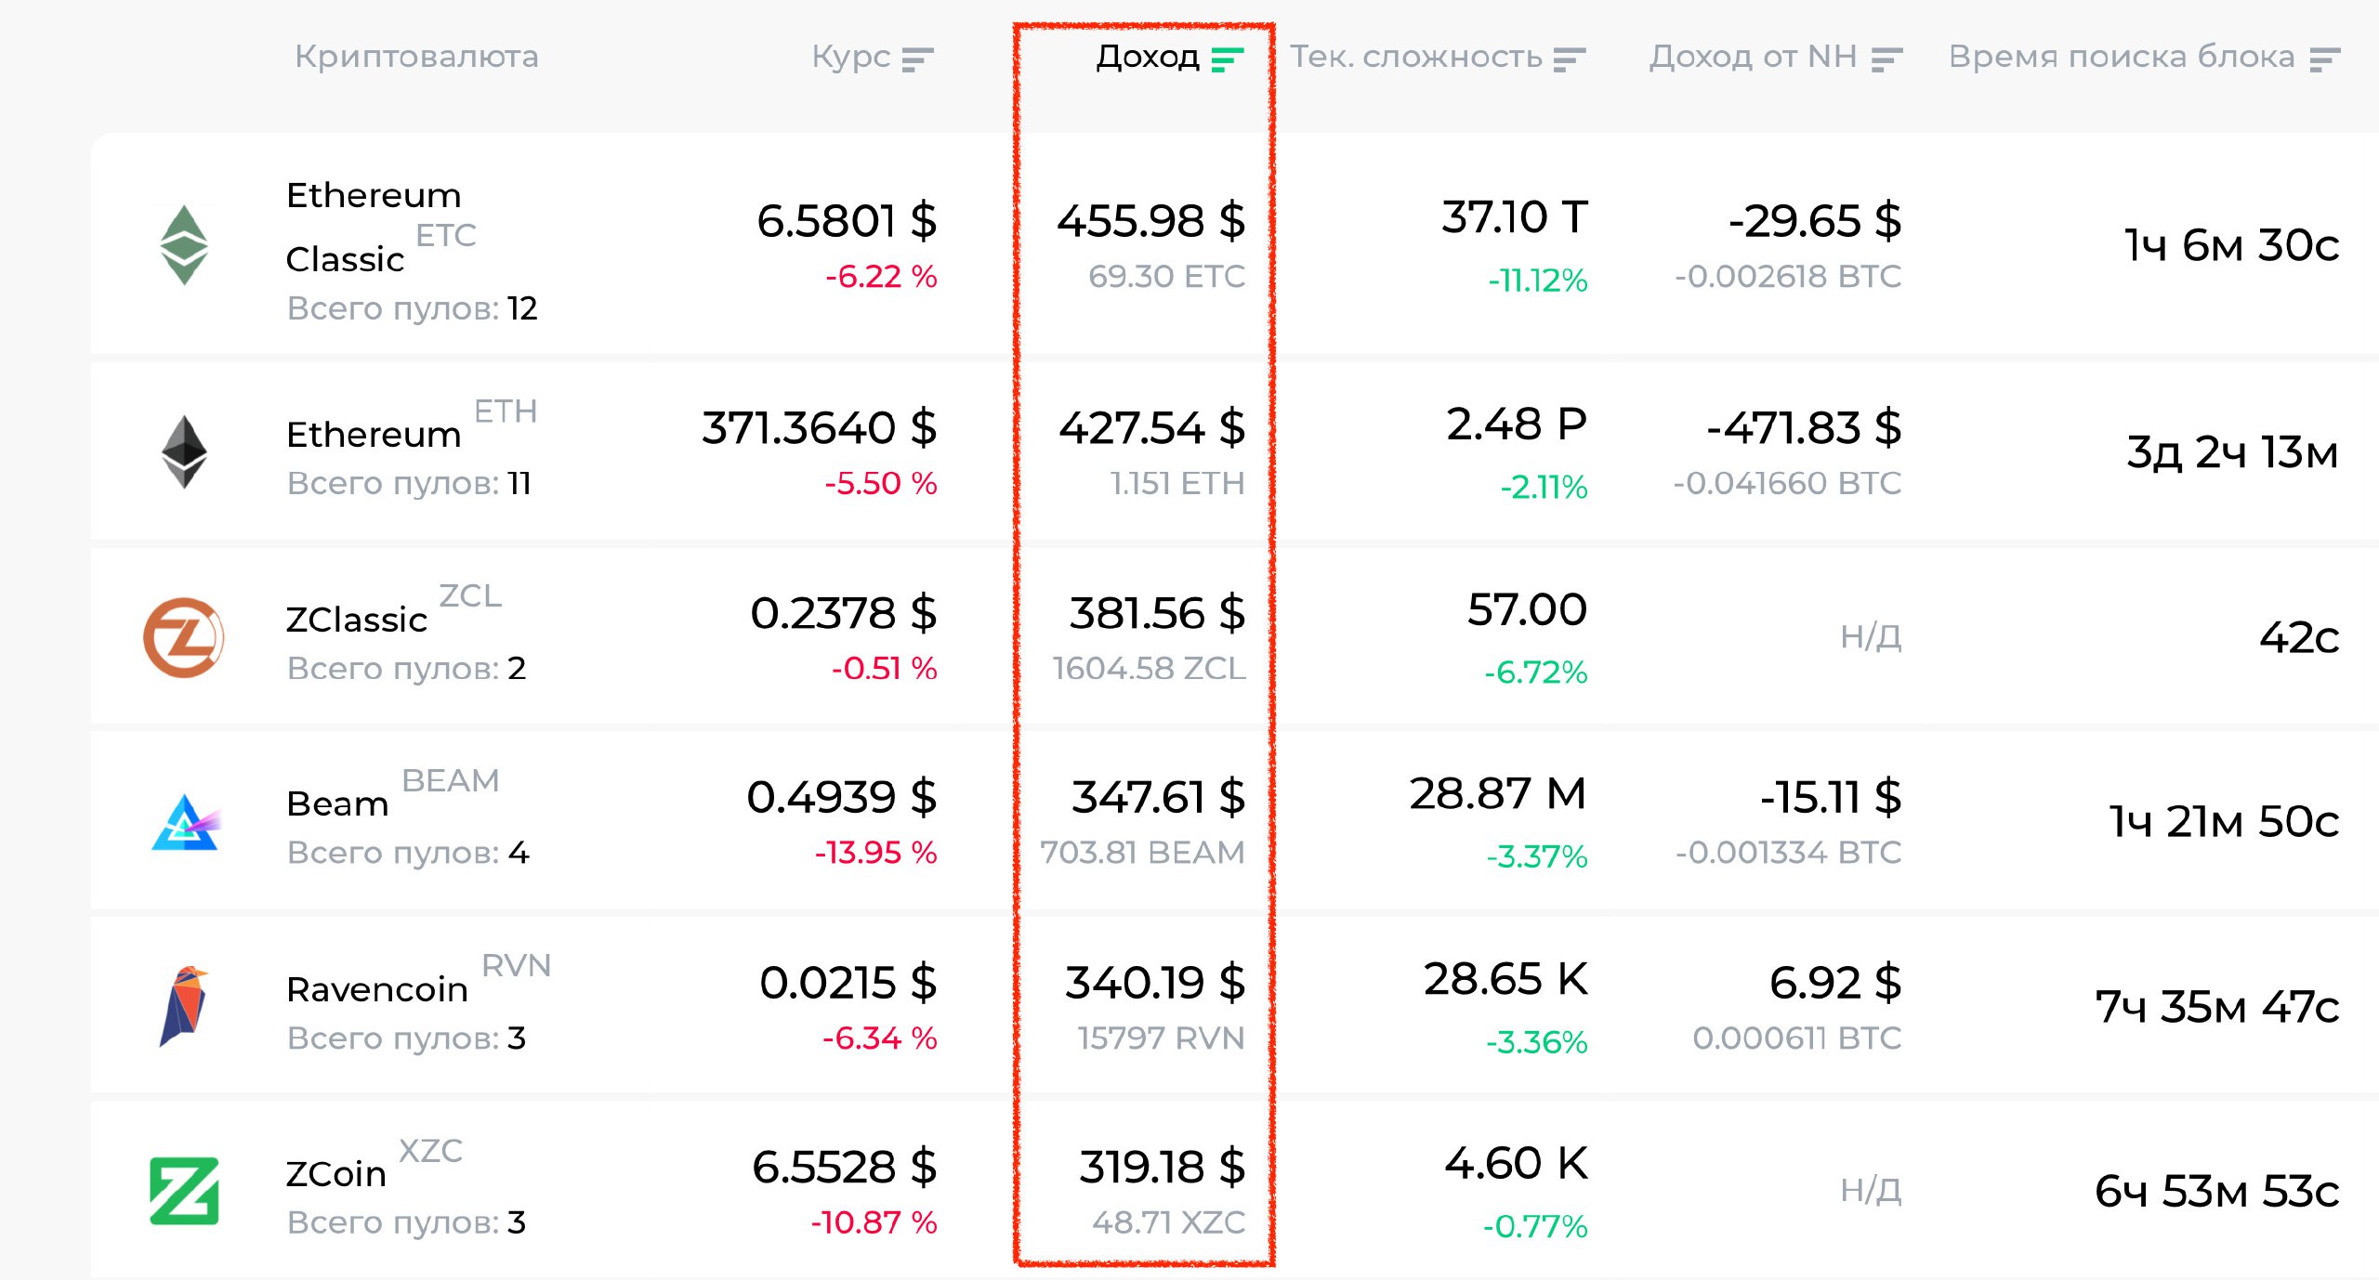Viewport: 2379px width, 1280px height.
Task: Click the block time 1ч 6м 30с
Action: pyautogui.click(x=2232, y=245)
